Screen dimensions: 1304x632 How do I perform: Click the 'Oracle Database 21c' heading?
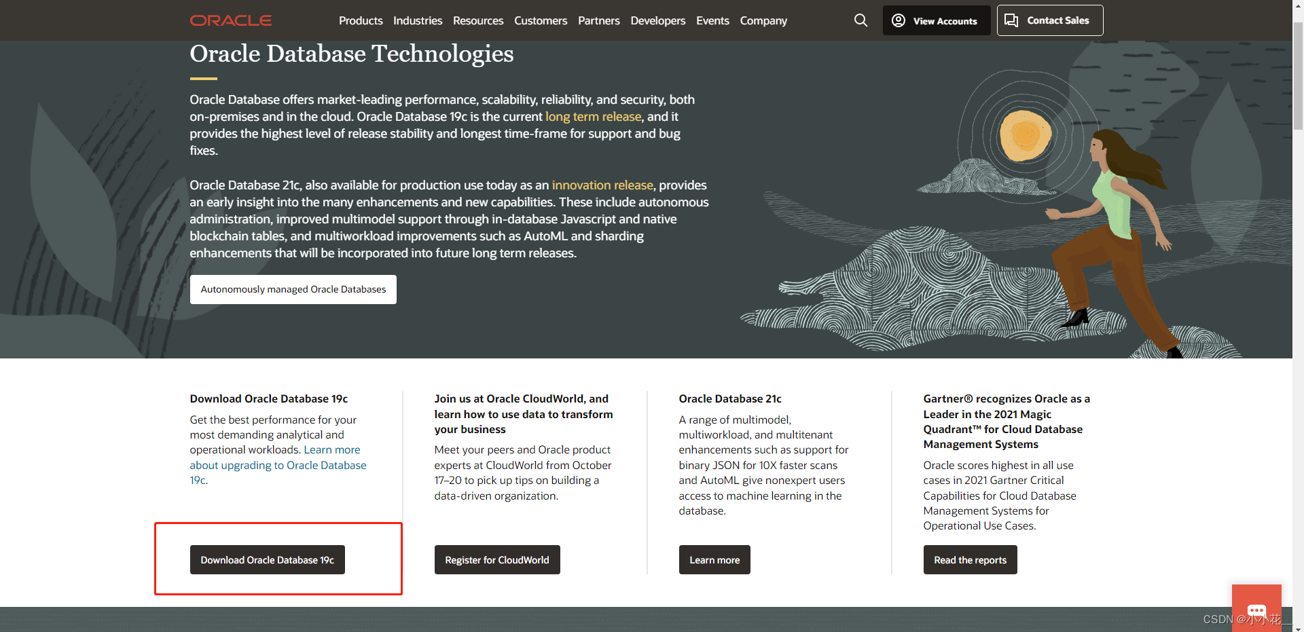click(730, 399)
